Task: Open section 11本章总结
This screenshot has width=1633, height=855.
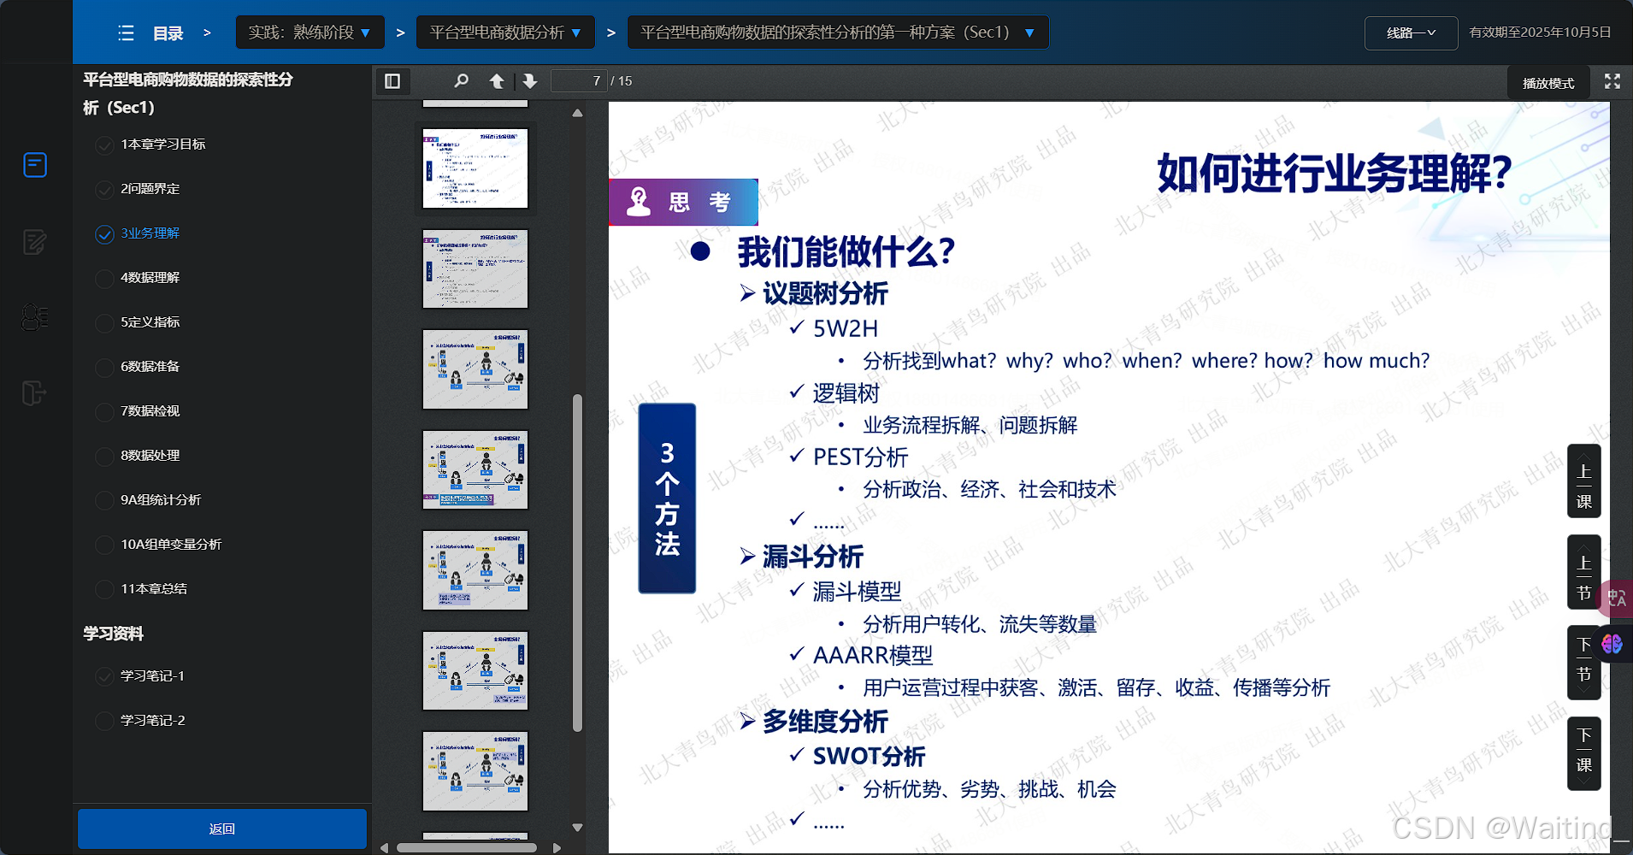Action: 154,589
